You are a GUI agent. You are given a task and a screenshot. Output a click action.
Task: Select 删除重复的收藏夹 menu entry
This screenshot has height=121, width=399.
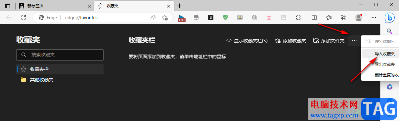(x=380, y=75)
